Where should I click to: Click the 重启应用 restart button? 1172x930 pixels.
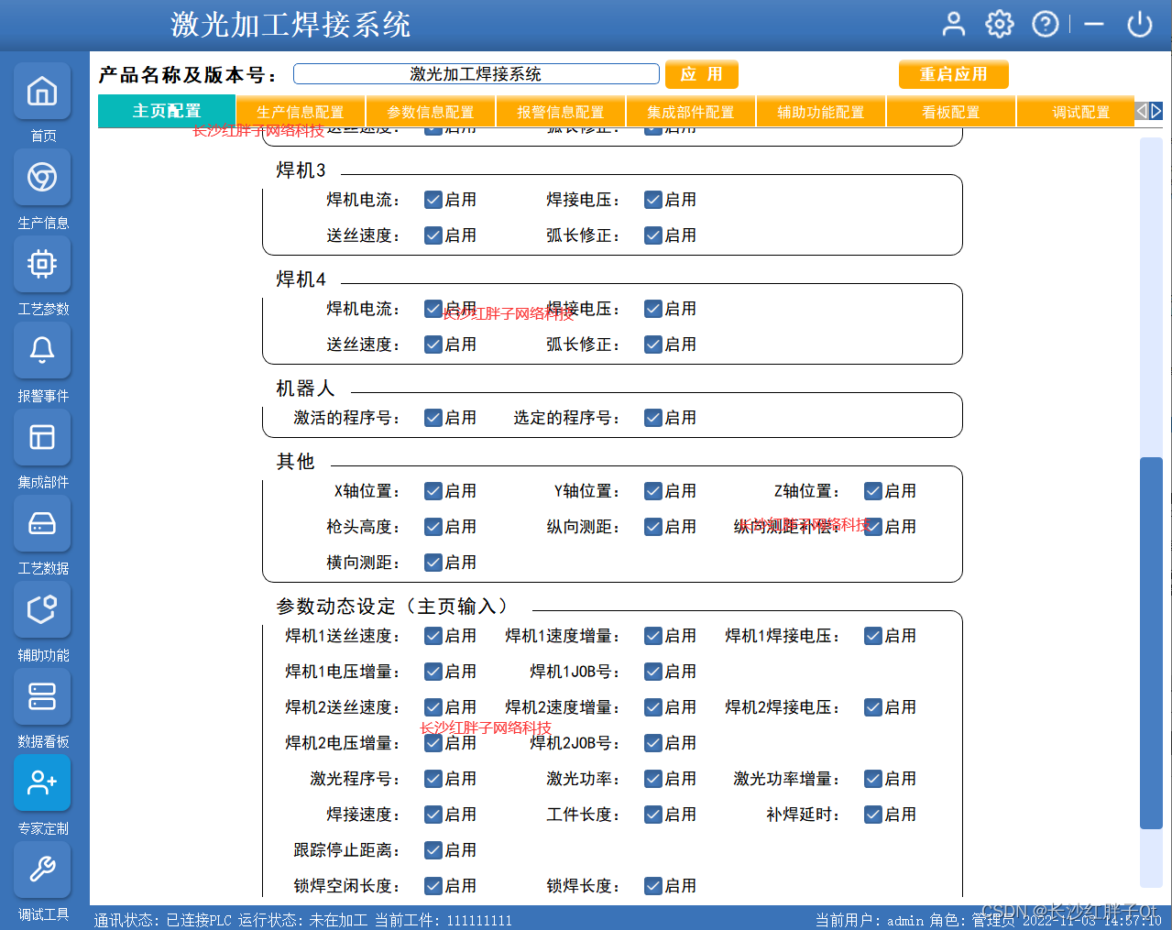[x=953, y=74]
